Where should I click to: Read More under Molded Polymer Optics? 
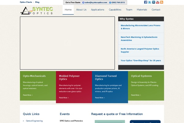(64, 97)
